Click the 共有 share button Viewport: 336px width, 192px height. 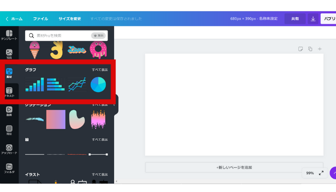[295, 19]
